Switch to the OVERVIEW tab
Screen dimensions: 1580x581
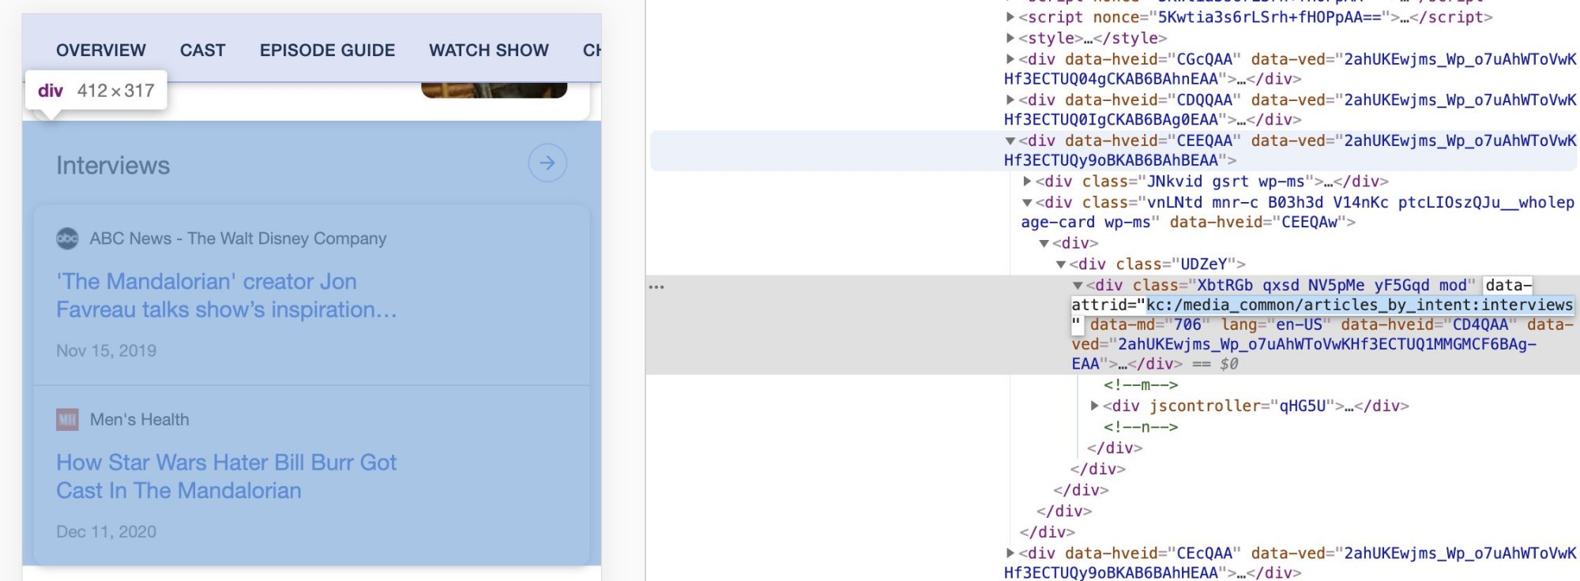pyautogui.click(x=101, y=51)
